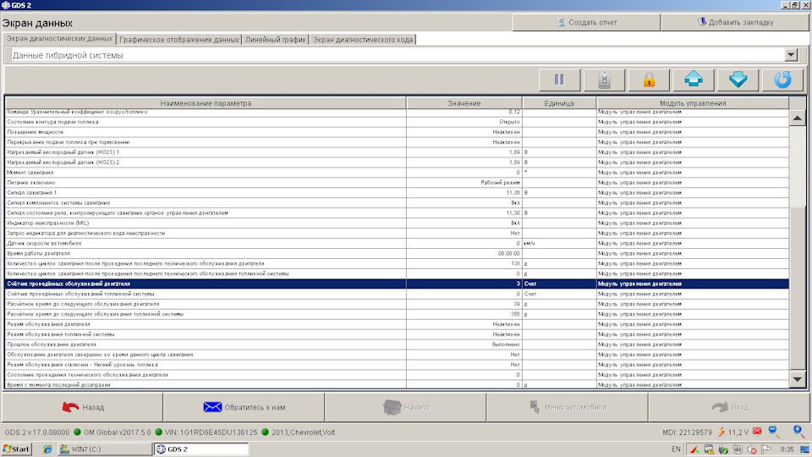Pause live data with the pause button
Viewport: 812px width, 457px height.
559,80
